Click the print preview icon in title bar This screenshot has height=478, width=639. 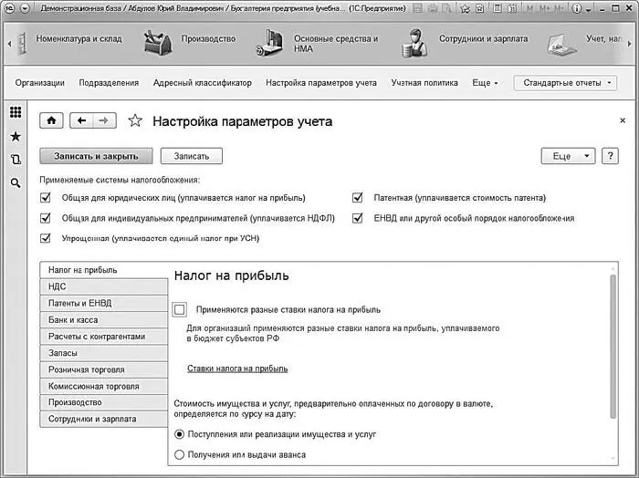pos(447,8)
